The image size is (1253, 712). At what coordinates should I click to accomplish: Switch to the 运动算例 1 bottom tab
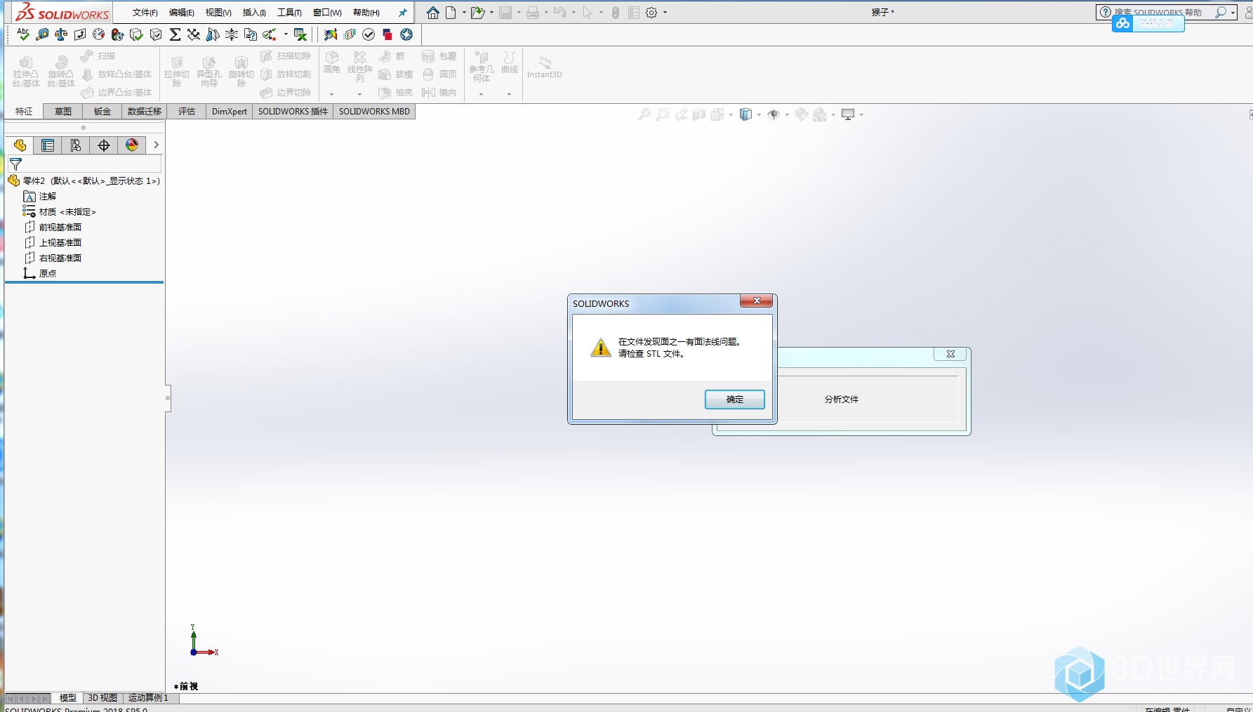(147, 698)
